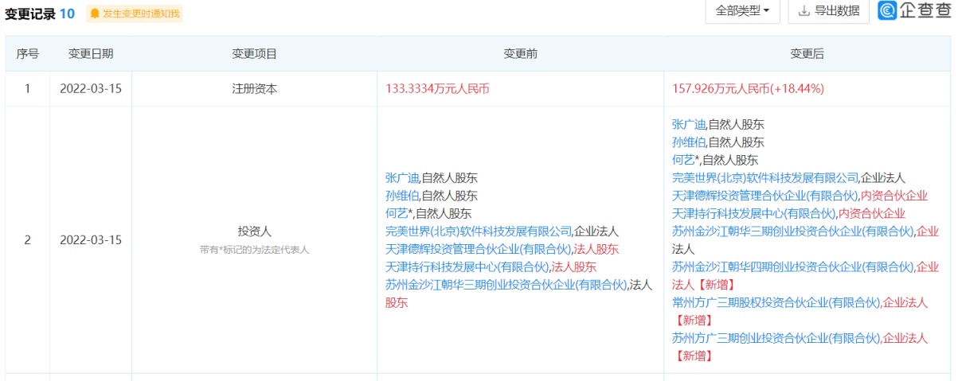The image size is (958, 381).
Task: Click row number 1 cell
Action: coord(28,89)
